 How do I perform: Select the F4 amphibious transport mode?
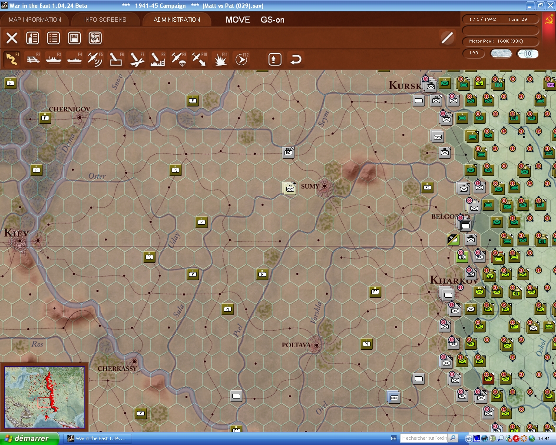75,59
